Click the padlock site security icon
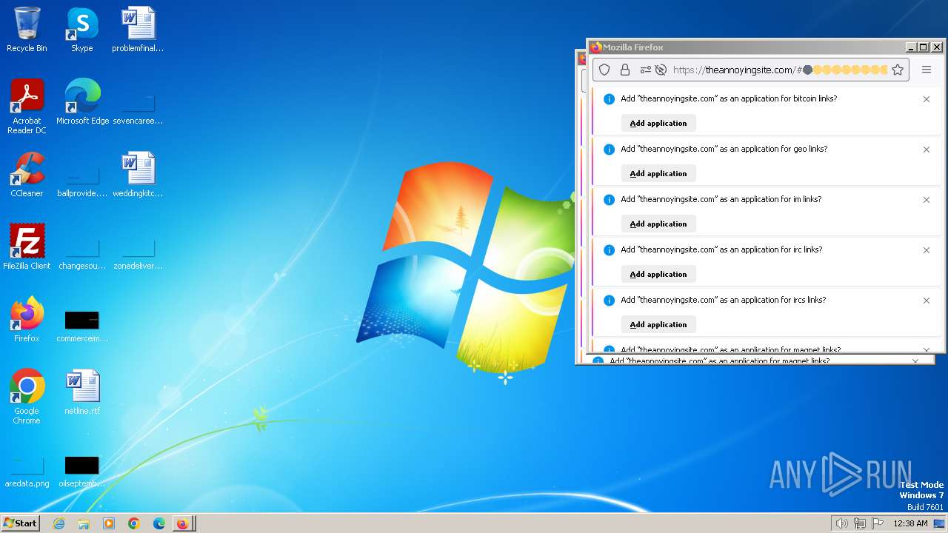 (625, 70)
